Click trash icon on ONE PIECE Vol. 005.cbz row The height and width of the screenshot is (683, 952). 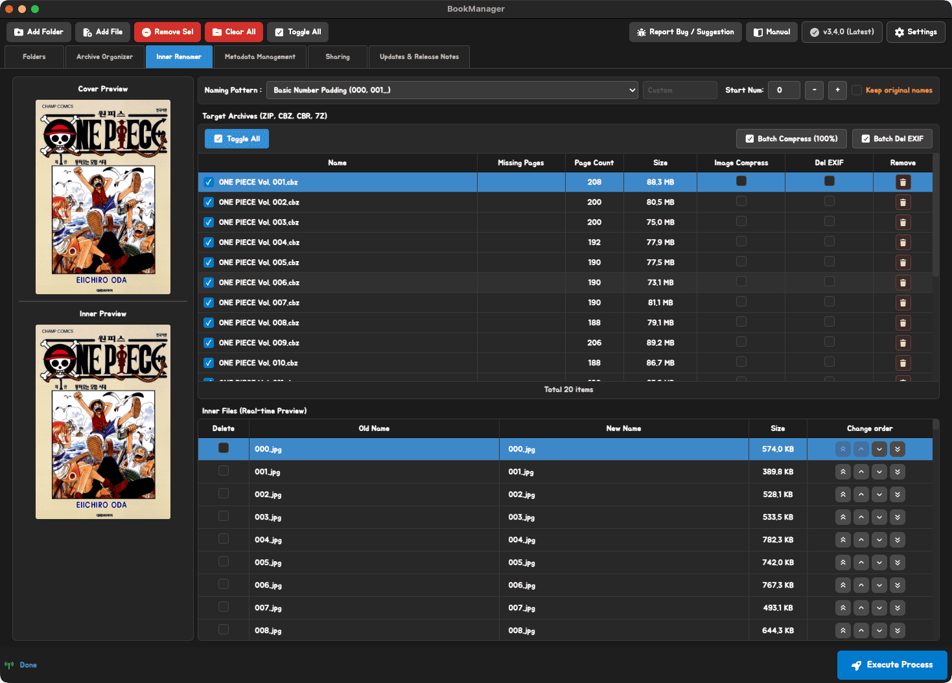click(903, 262)
